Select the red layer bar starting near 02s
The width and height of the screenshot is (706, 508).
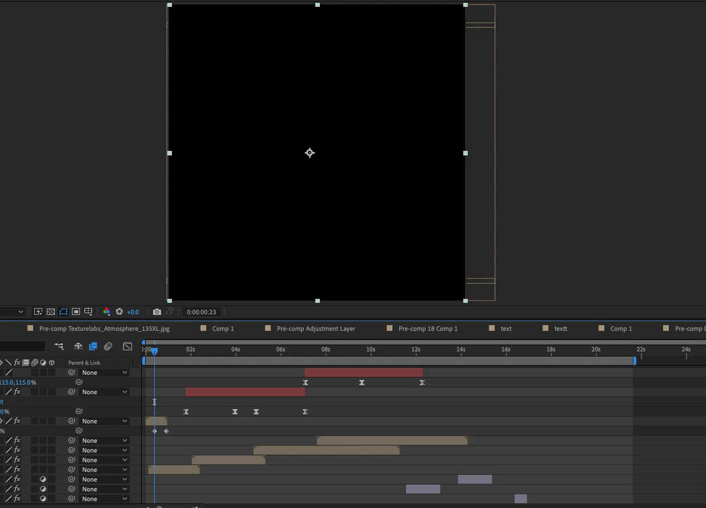[x=245, y=392]
